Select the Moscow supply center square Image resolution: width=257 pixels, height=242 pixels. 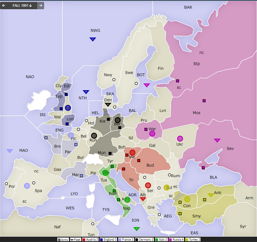[204, 101]
